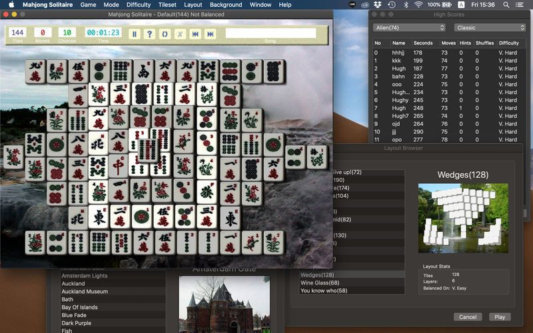Click the Name column header in High Scores
This screenshot has height=333, width=533.
tap(398, 43)
